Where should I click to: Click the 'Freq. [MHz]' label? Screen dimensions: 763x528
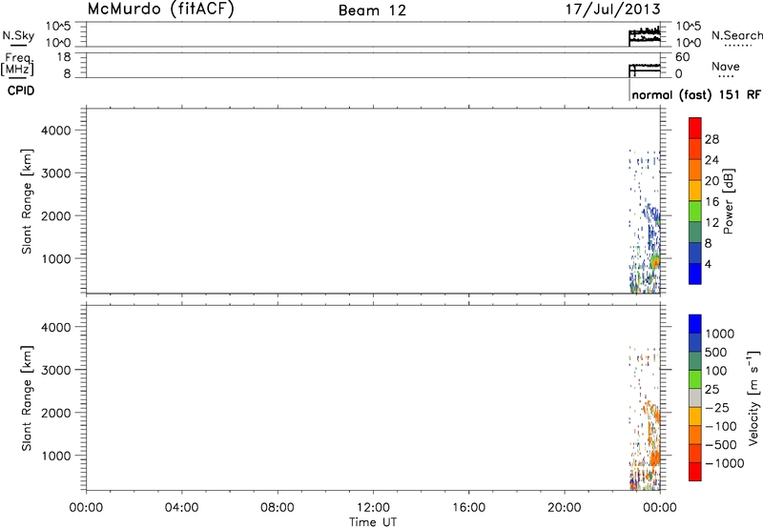point(17,65)
